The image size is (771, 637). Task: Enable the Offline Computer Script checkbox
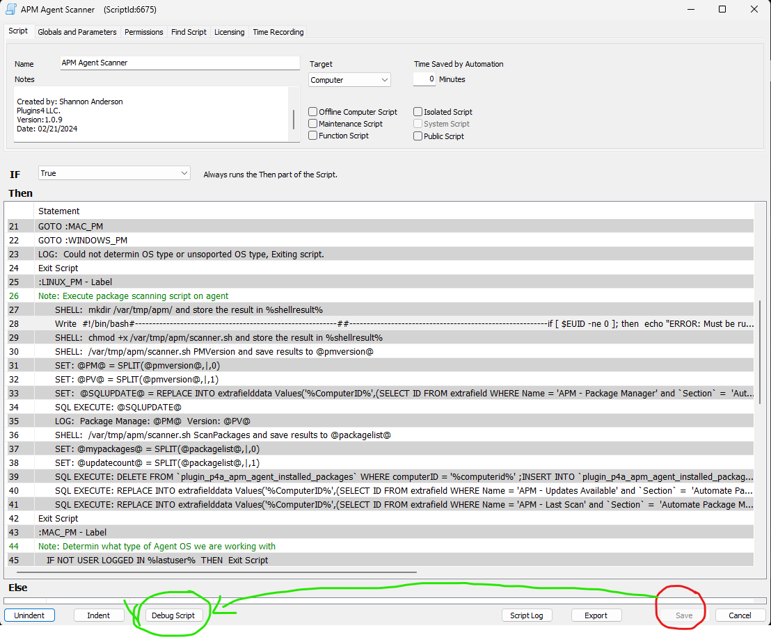click(x=313, y=112)
